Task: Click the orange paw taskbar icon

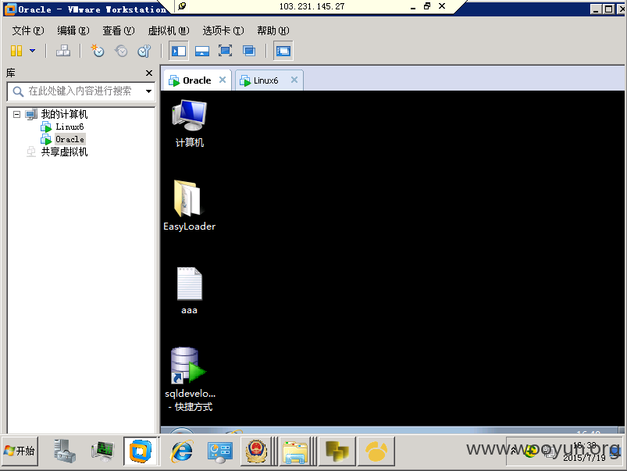Action: [x=376, y=451]
